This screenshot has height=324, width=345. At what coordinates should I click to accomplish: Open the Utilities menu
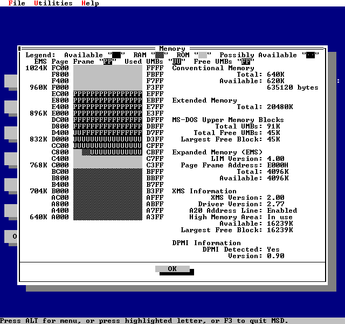click(53, 3)
